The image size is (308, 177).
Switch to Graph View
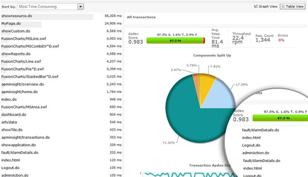[266, 7]
